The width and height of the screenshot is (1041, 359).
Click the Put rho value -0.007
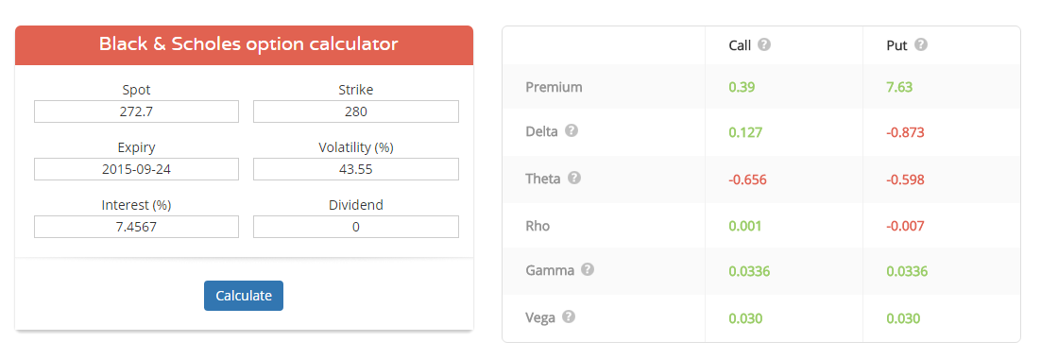click(x=906, y=227)
